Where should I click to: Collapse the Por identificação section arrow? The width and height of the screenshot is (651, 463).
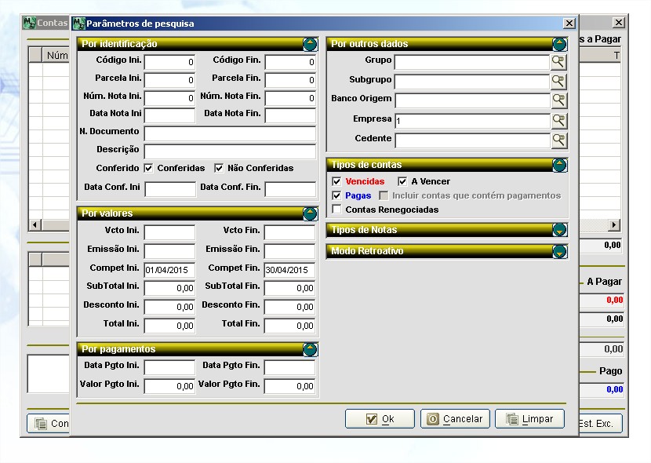pos(310,44)
